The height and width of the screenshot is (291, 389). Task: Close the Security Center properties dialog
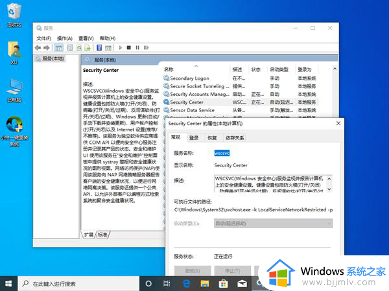pos(338,123)
